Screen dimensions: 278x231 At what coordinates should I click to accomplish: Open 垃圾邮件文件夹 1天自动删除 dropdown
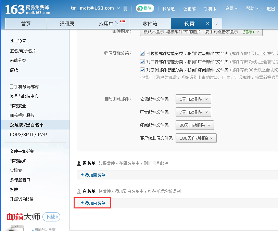tap(193, 99)
